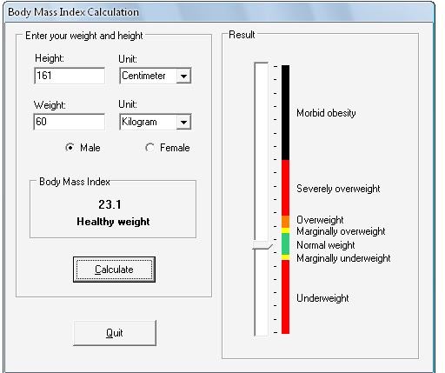Click the Body Mass Index Calculation title bar
The width and height of the screenshot is (445, 373).
(x=219, y=12)
